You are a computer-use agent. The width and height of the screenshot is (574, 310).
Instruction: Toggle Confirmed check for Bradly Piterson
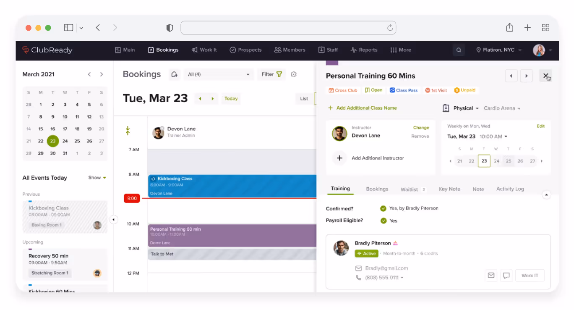coord(383,208)
